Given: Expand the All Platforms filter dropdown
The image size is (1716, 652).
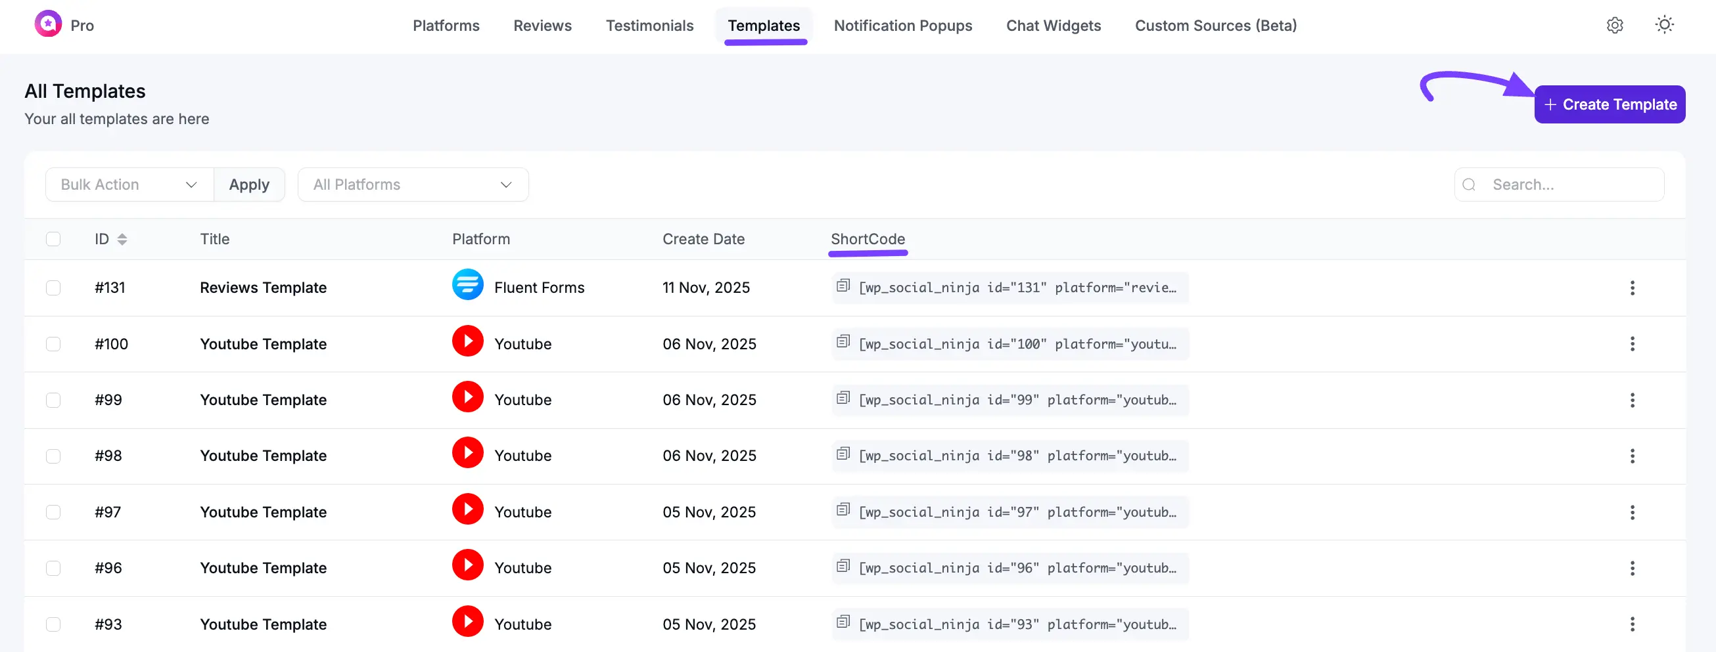Looking at the screenshot, I should coord(413,185).
